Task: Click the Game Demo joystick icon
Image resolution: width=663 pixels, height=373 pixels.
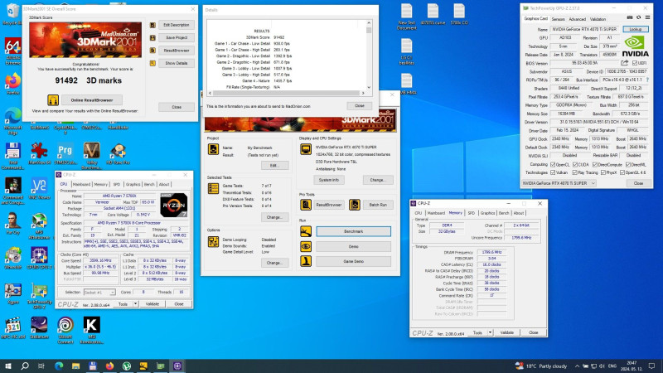Action: pyautogui.click(x=306, y=261)
